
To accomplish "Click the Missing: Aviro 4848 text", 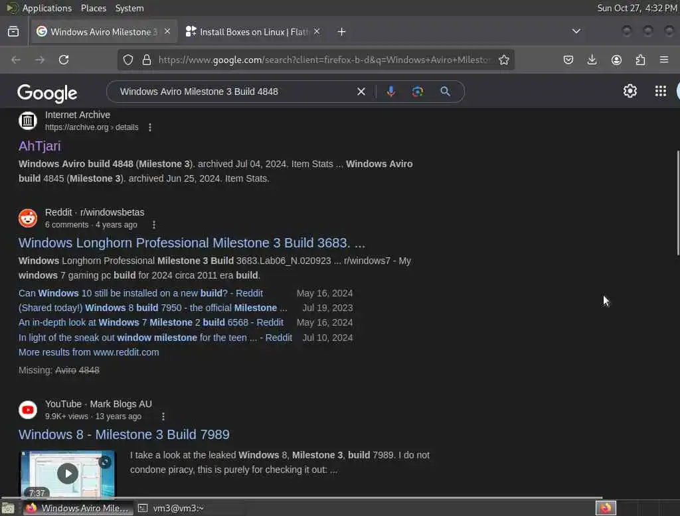I will (59, 371).
